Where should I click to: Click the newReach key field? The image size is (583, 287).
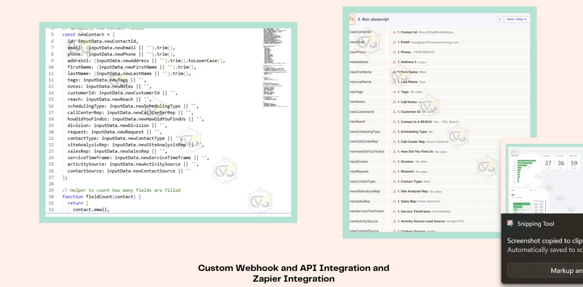[368, 122]
